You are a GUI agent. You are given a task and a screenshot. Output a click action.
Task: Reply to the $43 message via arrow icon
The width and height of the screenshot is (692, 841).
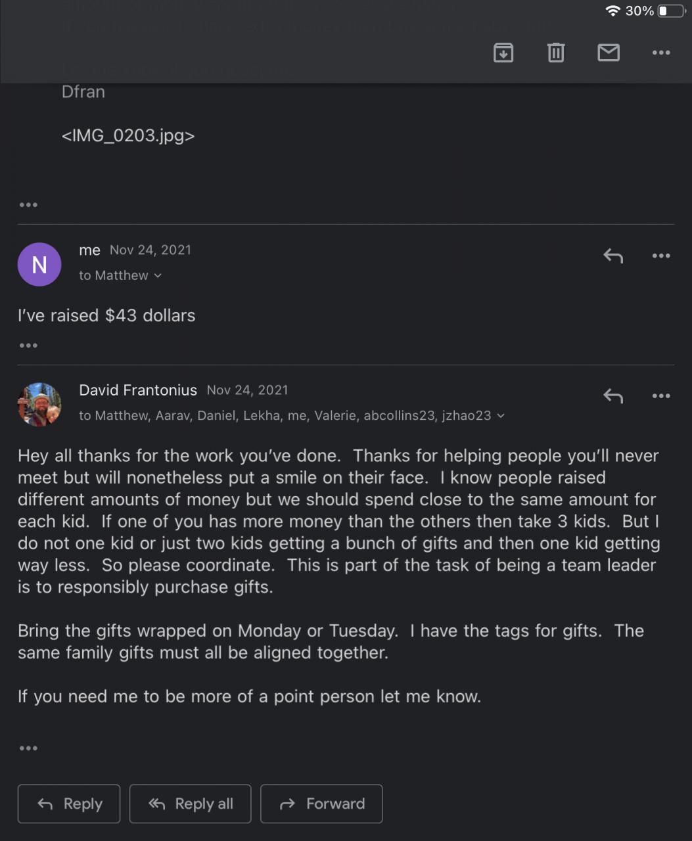(613, 256)
